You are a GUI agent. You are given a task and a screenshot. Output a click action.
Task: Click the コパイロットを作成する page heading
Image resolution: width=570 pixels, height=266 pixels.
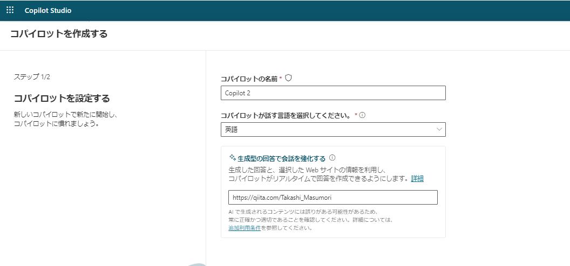tap(59, 34)
